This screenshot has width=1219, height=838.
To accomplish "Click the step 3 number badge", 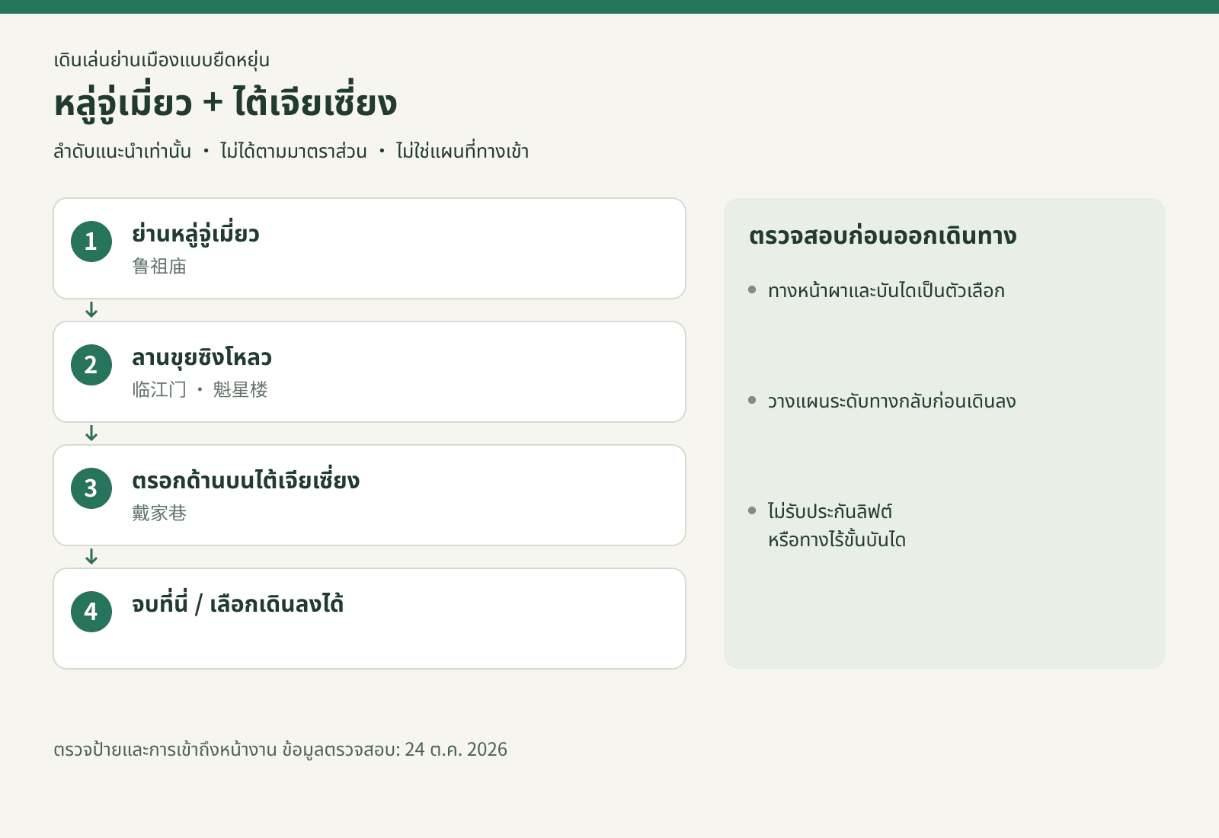I will (x=91, y=488).
